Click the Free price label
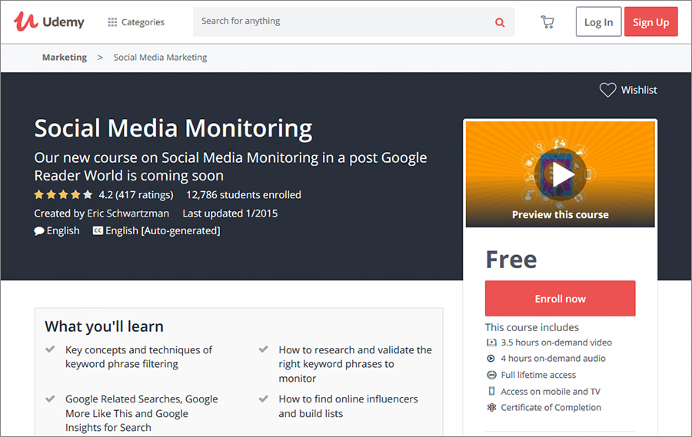Image resolution: width=692 pixels, height=437 pixels. (x=511, y=260)
